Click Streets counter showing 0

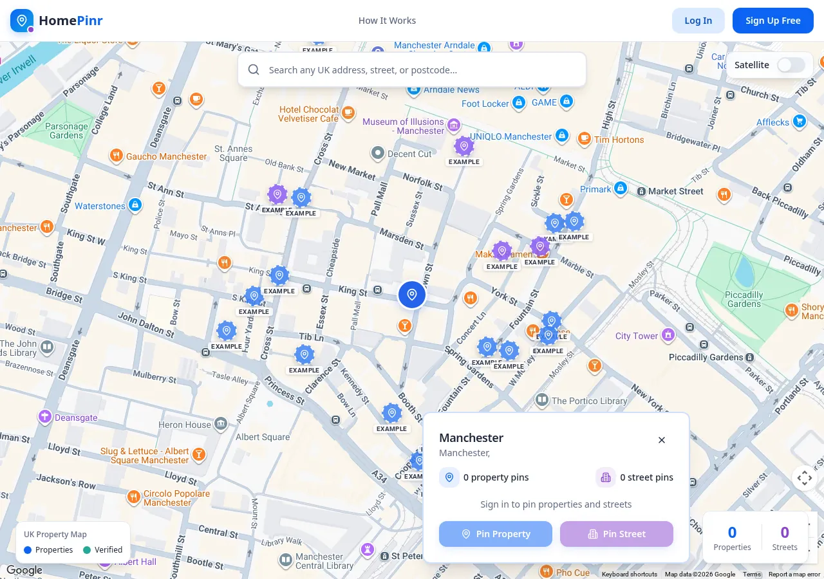785,538
